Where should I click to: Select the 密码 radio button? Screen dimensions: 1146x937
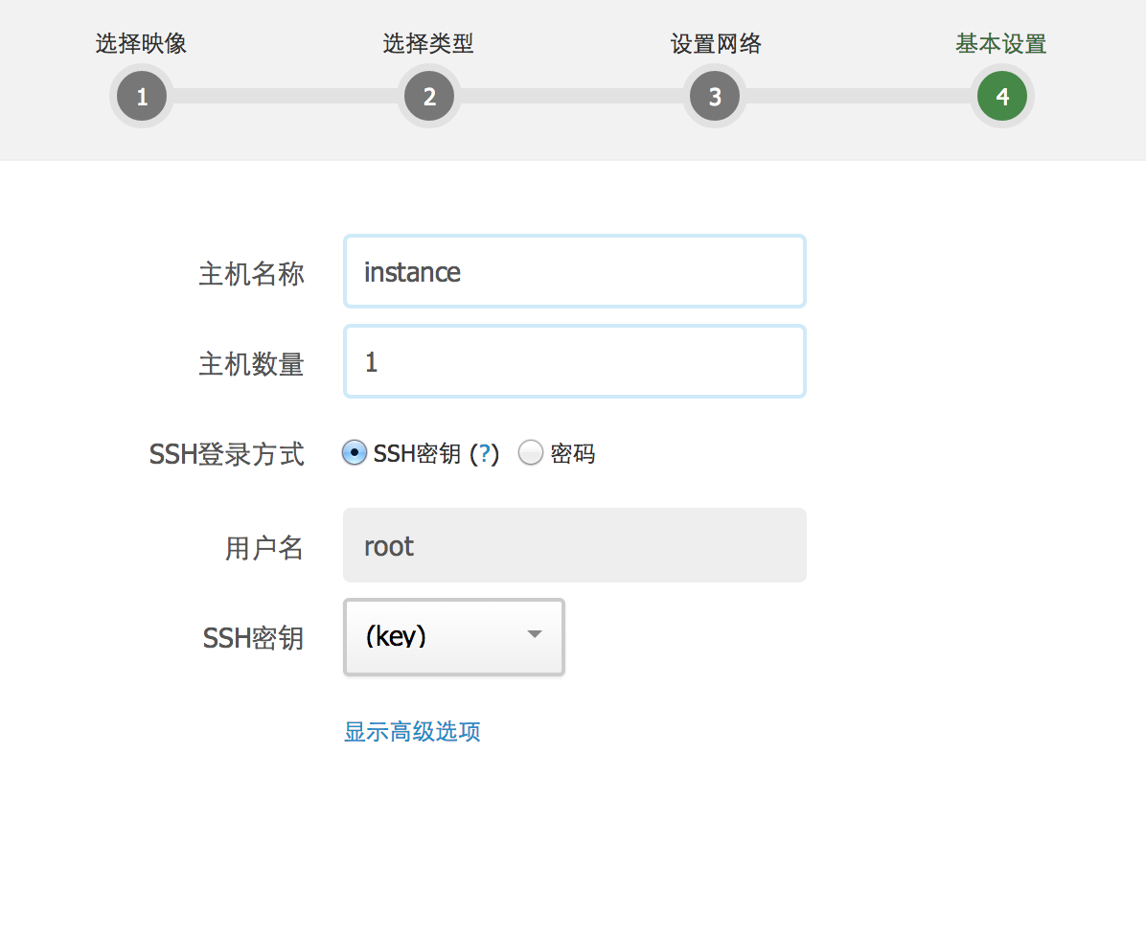(x=531, y=453)
